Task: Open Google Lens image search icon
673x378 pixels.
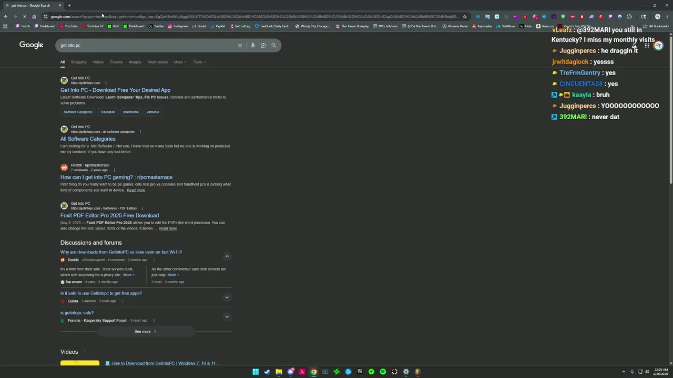Action: coord(263,45)
